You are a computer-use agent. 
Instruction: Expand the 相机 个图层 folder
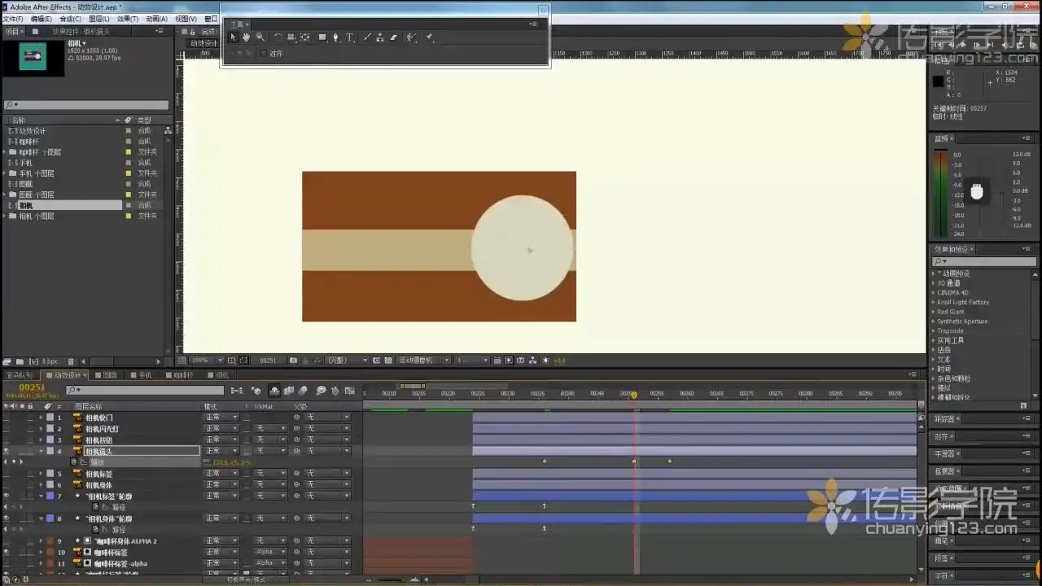(6, 216)
